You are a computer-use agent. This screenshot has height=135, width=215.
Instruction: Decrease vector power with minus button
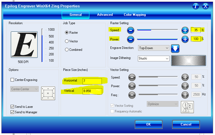(132, 86)
